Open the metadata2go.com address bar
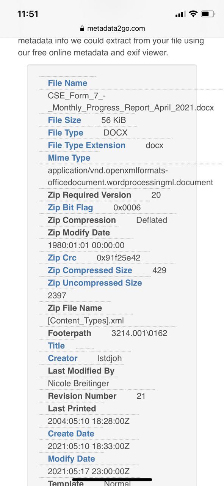 click(x=112, y=28)
